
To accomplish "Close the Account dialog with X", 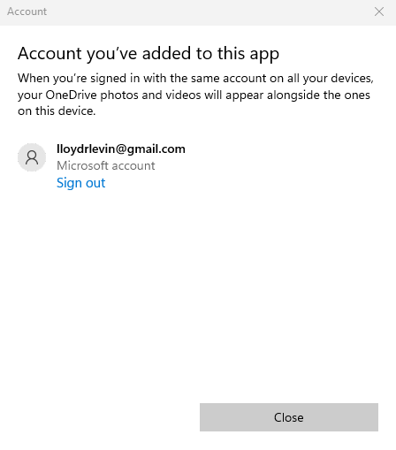I will (379, 11).
